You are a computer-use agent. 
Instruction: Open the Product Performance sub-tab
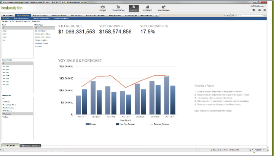click(41, 18)
